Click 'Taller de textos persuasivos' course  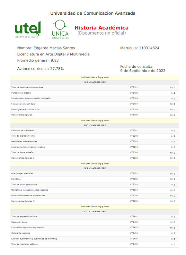click(x=24, y=184)
